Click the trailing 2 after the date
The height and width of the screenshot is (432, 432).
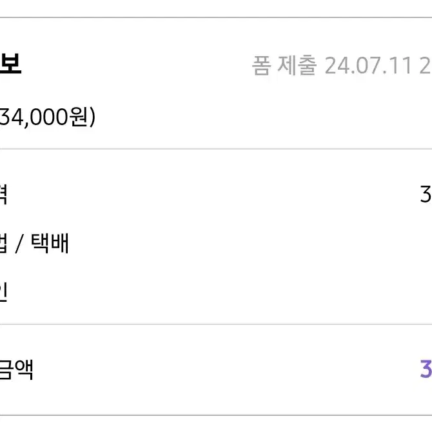(x=425, y=66)
